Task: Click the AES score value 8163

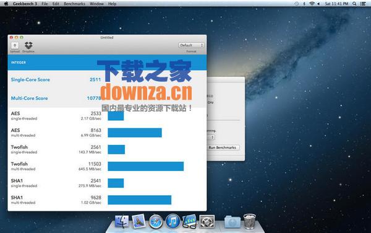Action: point(96,130)
